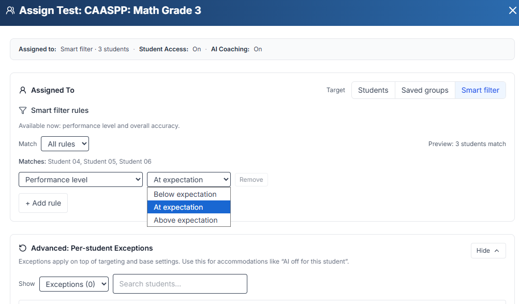The image size is (519, 304).
Task: Hide the Per-student Exceptions section
Action: click(488, 251)
